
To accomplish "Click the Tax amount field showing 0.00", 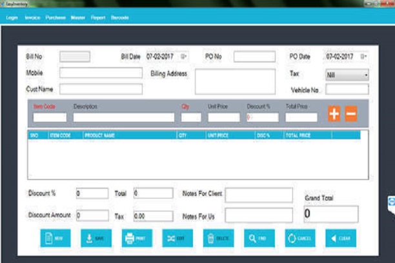I will tap(154, 216).
